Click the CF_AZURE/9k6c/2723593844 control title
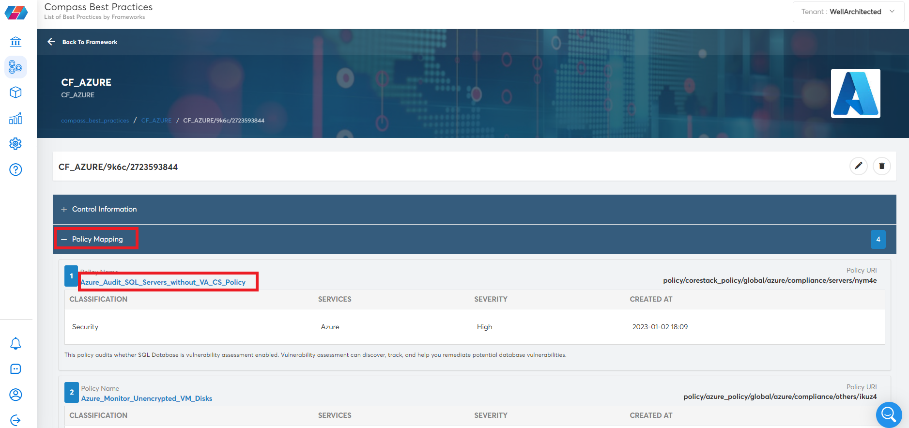The image size is (909, 428). tap(118, 167)
